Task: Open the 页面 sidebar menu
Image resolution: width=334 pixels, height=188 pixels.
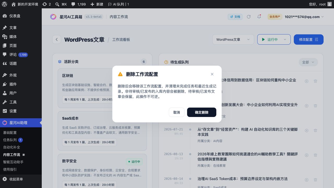Action: coord(21,45)
